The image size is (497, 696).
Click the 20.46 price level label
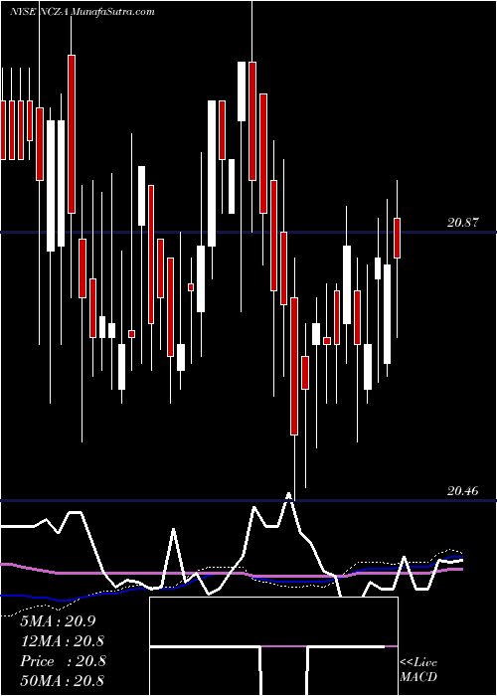point(463,491)
